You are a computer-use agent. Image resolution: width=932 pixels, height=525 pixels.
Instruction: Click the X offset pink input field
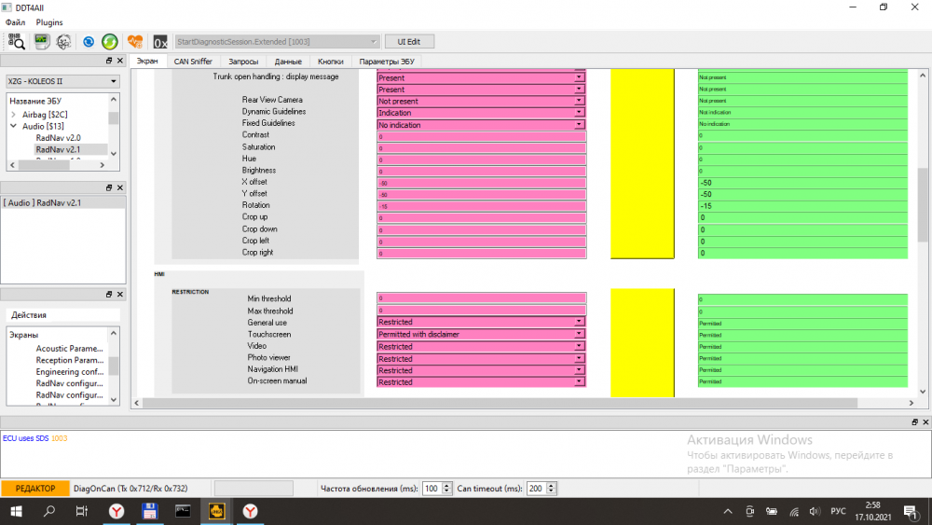tap(482, 183)
